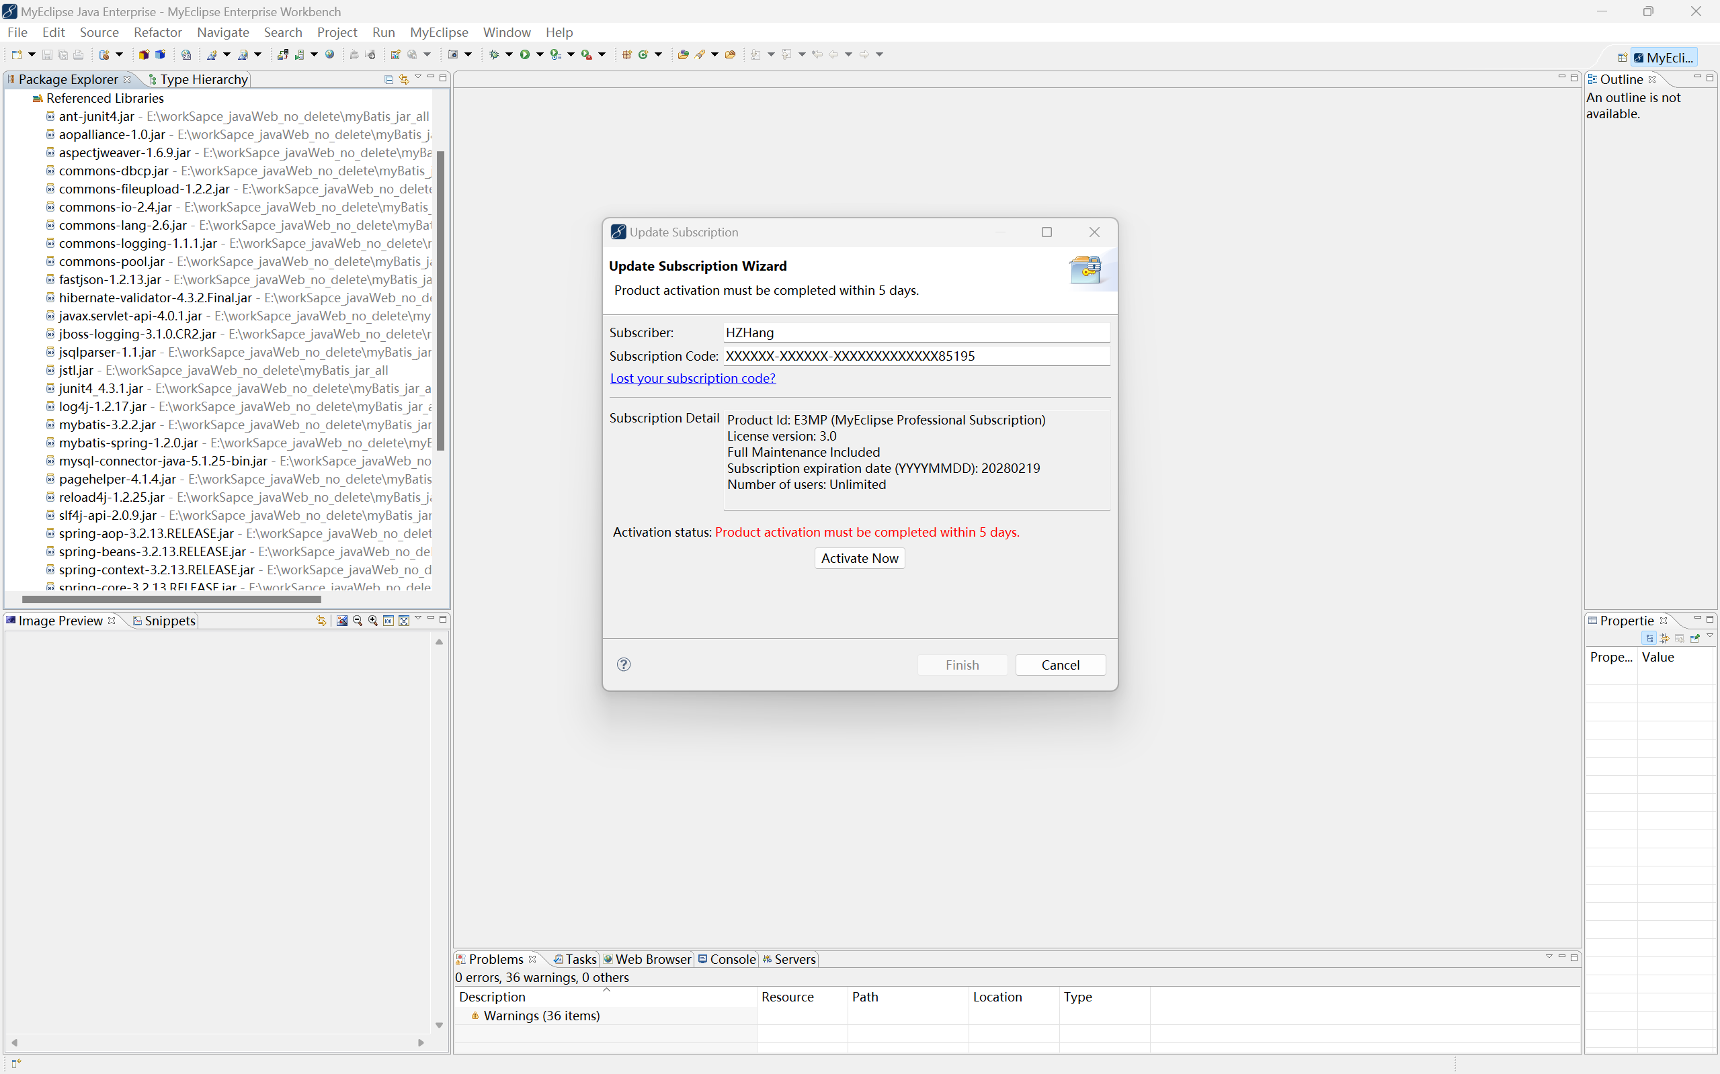This screenshot has height=1074, width=1720.
Task: Click Cancel in Update Subscription dialog
Action: pyautogui.click(x=1061, y=665)
